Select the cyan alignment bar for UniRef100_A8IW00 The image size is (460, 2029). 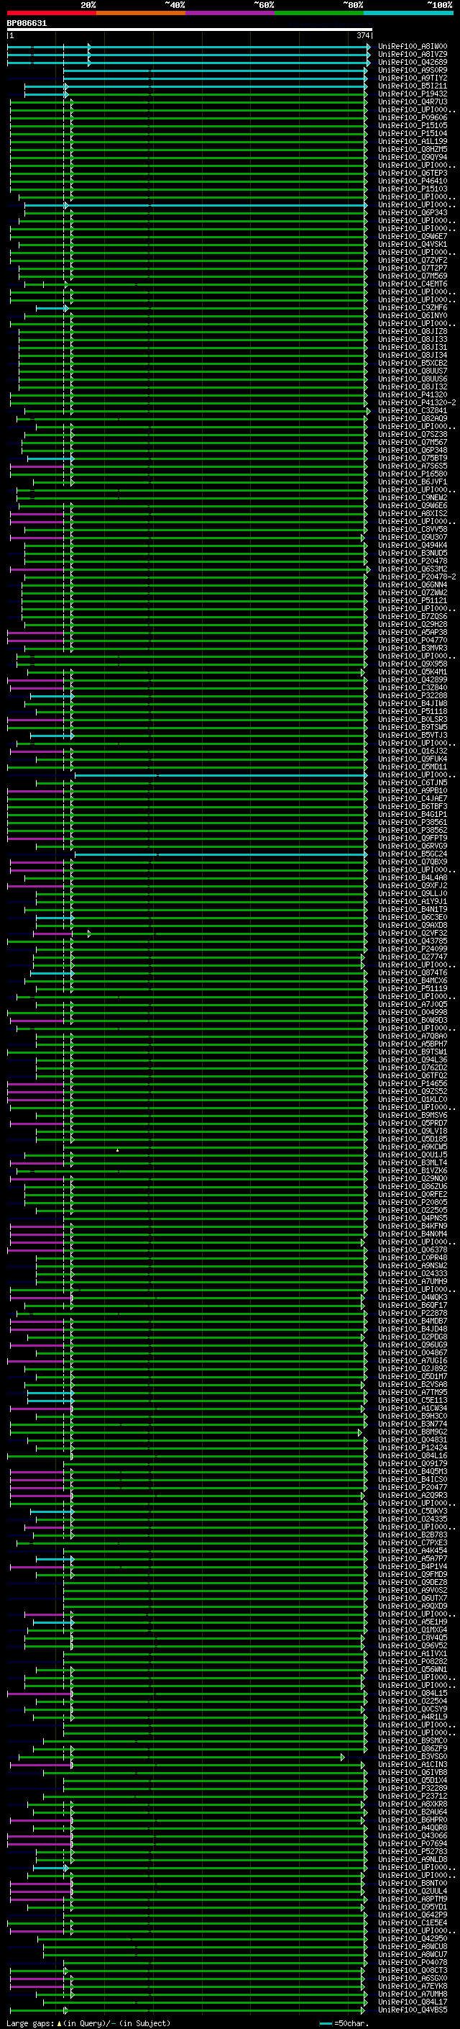(189, 48)
